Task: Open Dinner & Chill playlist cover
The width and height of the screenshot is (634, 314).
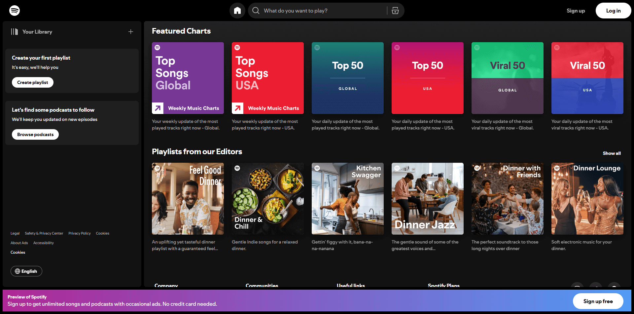Action: (268, 199)
